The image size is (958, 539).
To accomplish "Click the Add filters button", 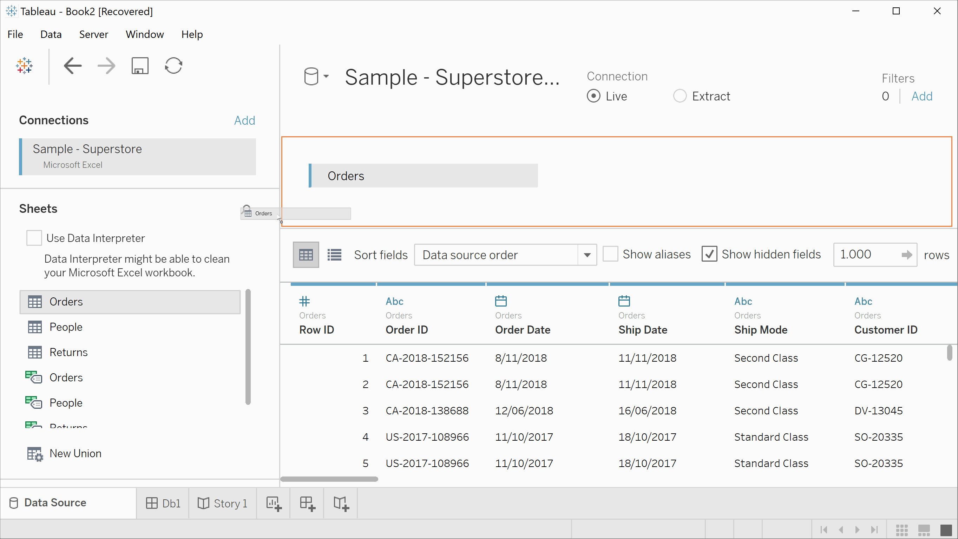I will 923,96.
